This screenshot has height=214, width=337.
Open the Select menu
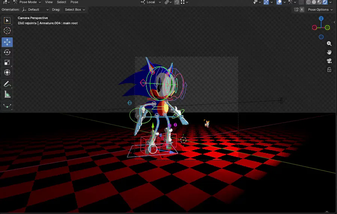pyautogui.click(x=61, y=2)
